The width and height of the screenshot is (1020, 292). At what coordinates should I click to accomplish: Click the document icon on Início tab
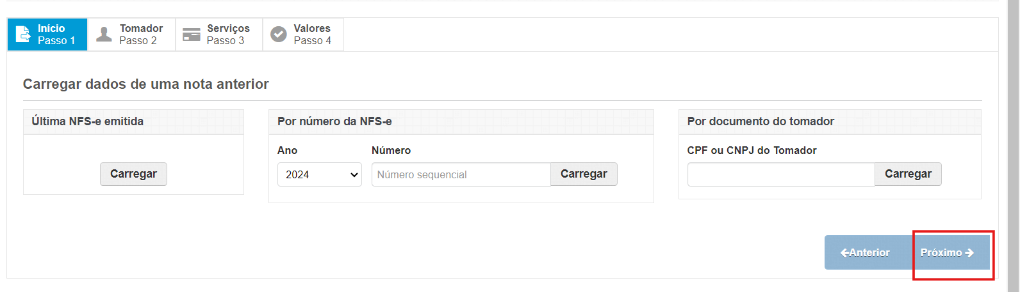(22, 35)
